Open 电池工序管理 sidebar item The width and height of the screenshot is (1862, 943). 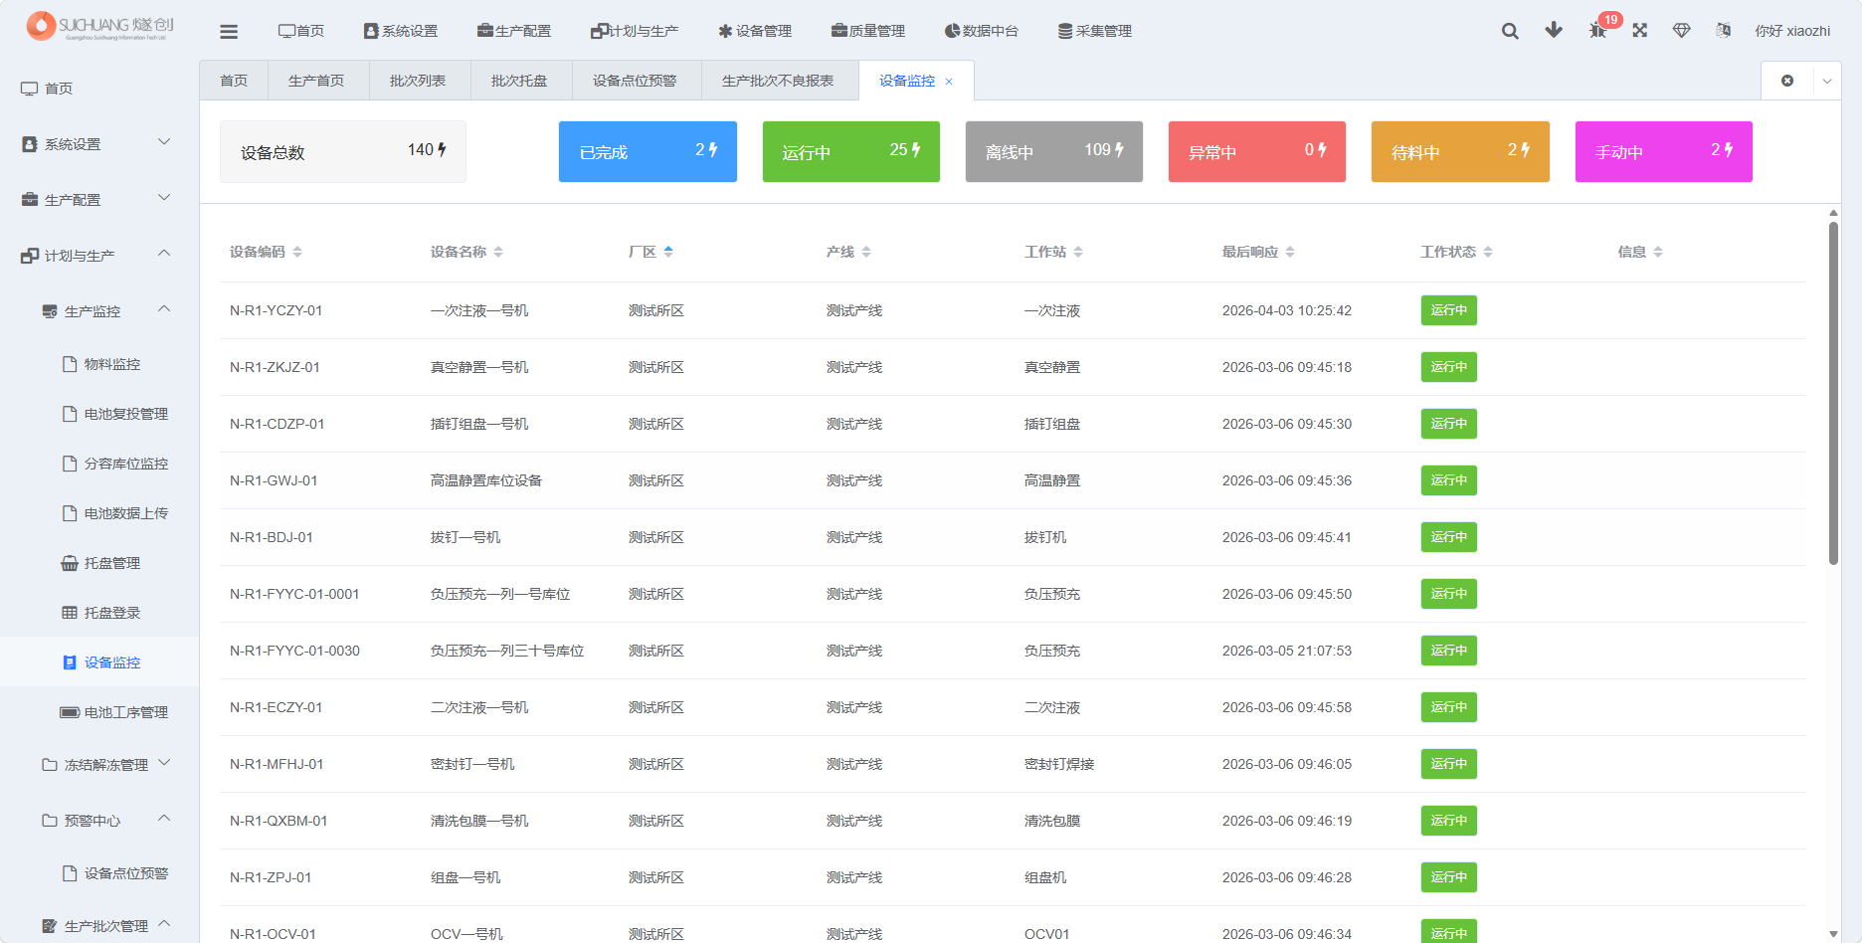(x=99, y=712)
